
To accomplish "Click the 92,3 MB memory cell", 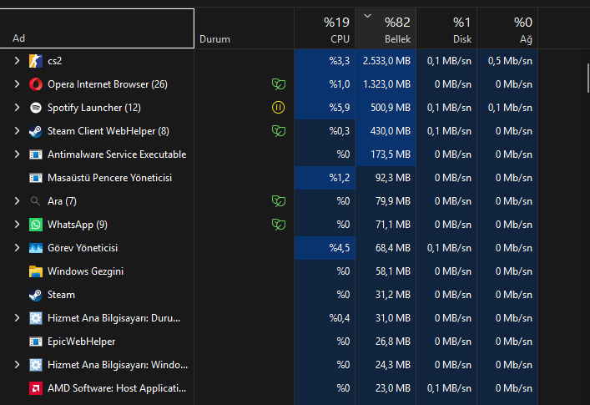I will (386, 178).
